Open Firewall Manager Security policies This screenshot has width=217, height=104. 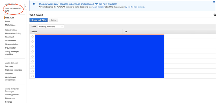click(12, 94)
